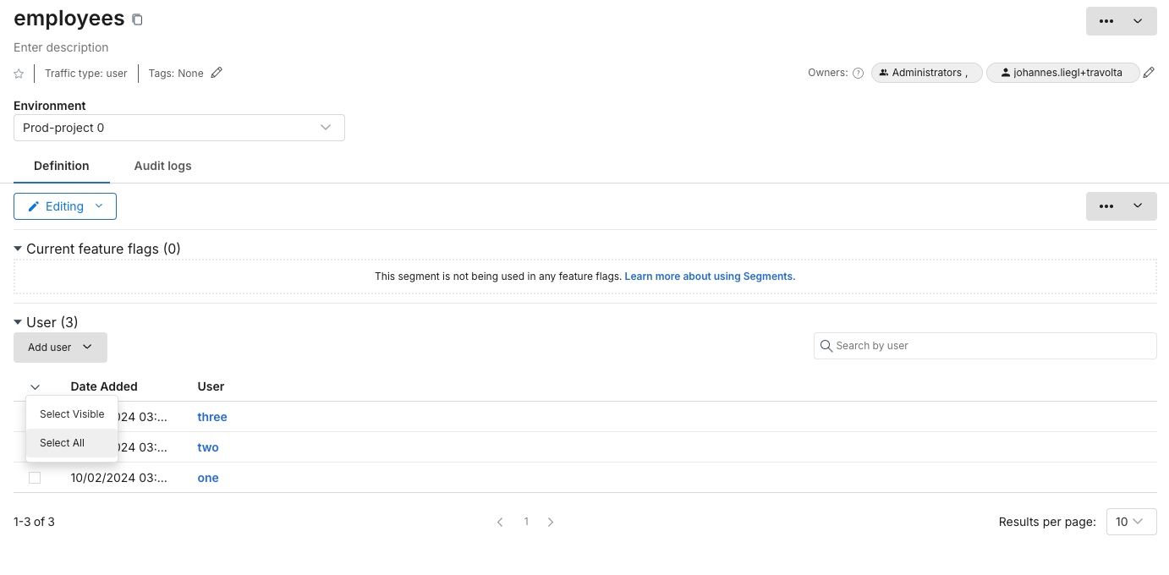The height and width of the screenshot is (575, 1169).
Task: Open the top-right segment more options menu
Action: [x=1121, y=21]
